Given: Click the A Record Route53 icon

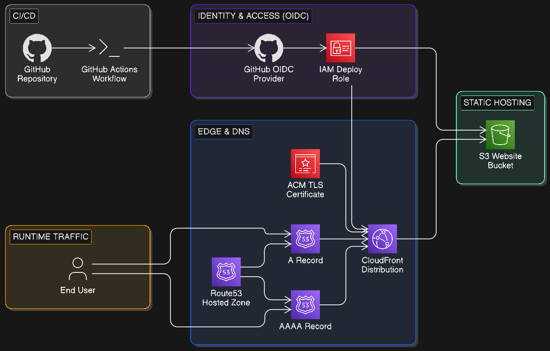Looking at the screenshot, I should pyautogui.click(x=305, y=239).
